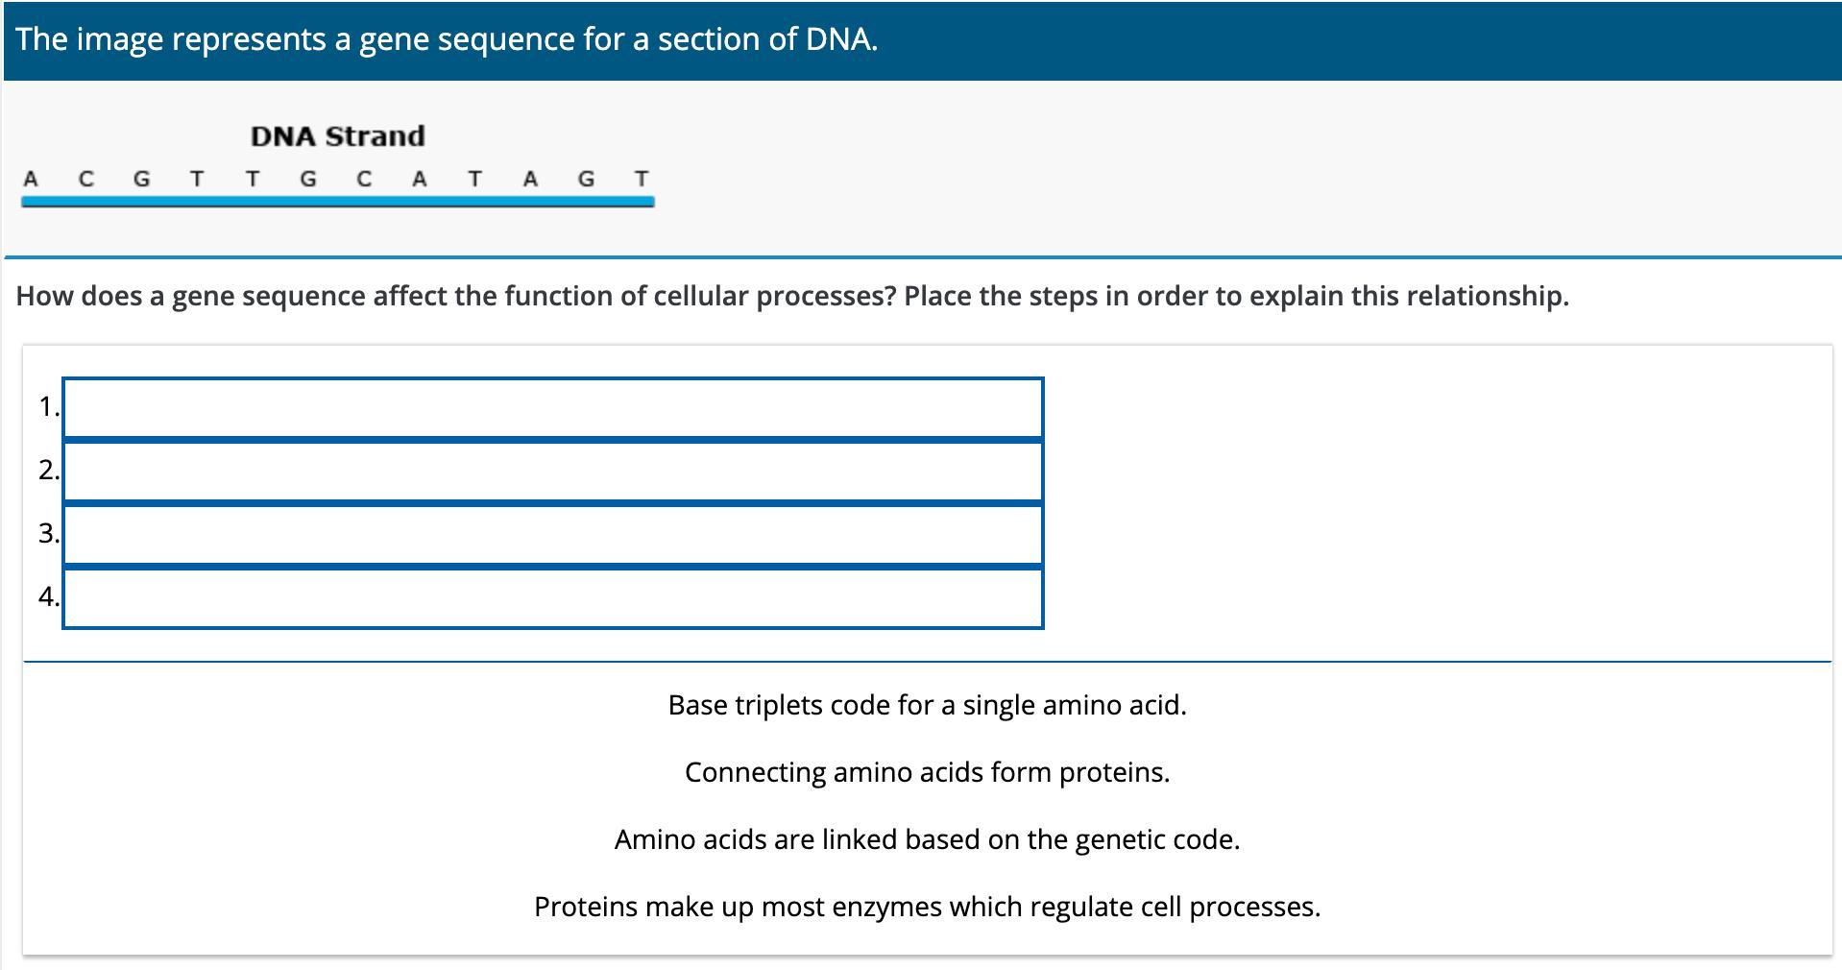Select answer slot number 3
The image size is (1842, 970).
(553, 535)
